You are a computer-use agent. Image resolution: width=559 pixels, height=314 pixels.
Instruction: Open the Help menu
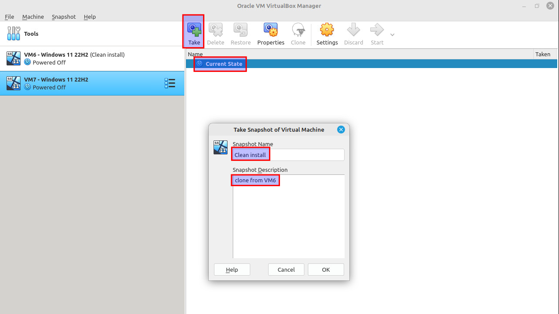[90, 17]
